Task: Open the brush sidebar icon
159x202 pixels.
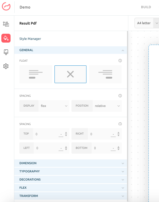Action: pos(6,52)
